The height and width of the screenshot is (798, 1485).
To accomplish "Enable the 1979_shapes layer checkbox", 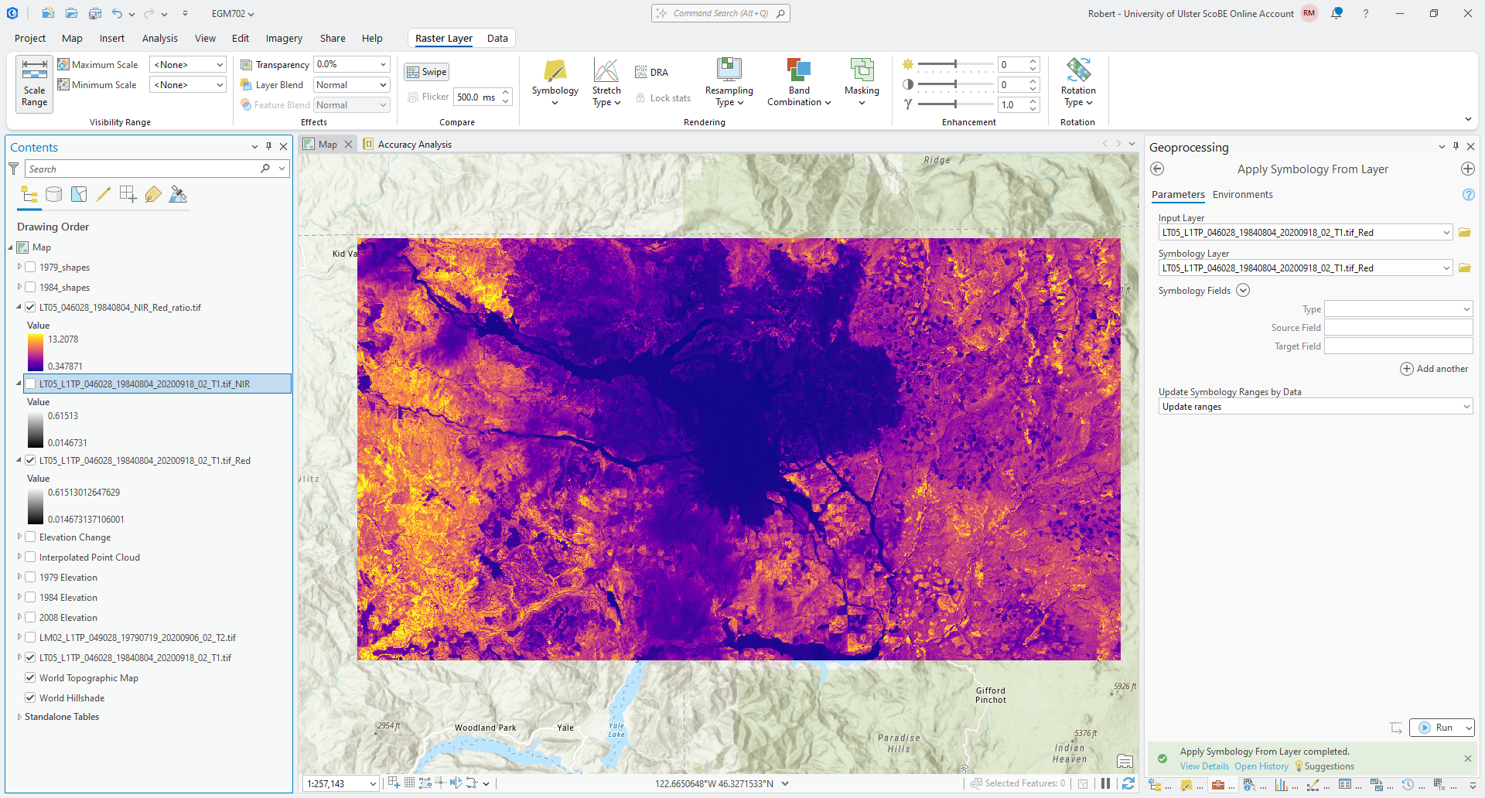I will tap(30, 268).
